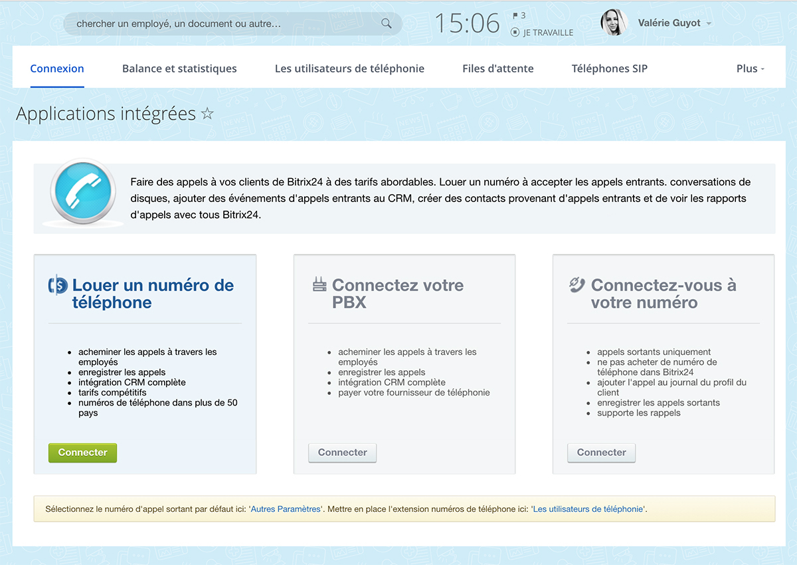This screenshot has width=797, height=565.
Task: Open Valérie Guyot's profile avatar
Action: [614, 23]
